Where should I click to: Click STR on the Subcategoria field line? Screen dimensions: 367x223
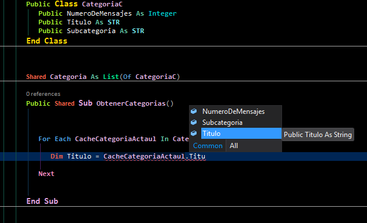[138, 31]
